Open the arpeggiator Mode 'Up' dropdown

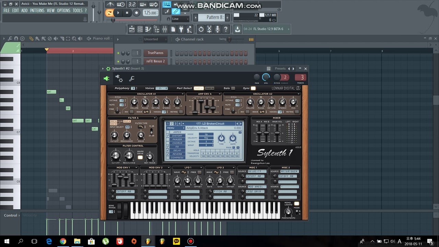pos(206,134)
